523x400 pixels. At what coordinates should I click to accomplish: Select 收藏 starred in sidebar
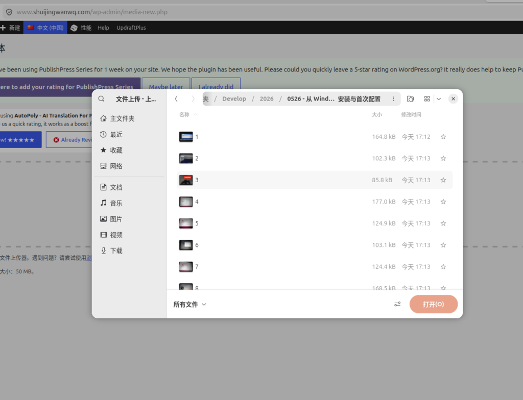click(x=129, y=151)
